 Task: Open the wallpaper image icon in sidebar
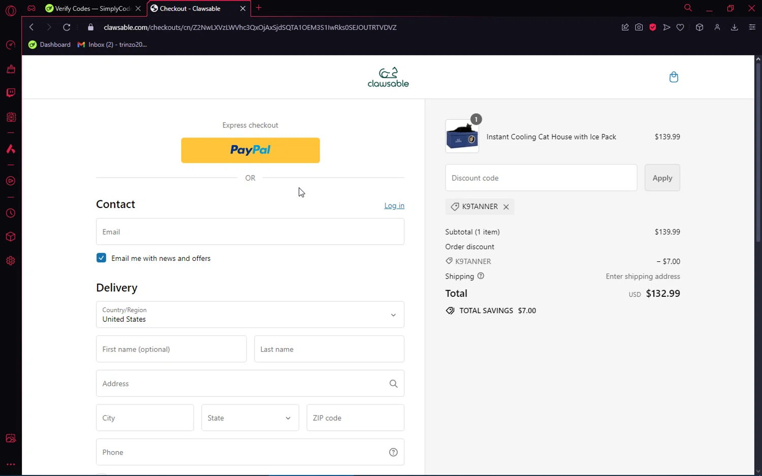(11, 438)
